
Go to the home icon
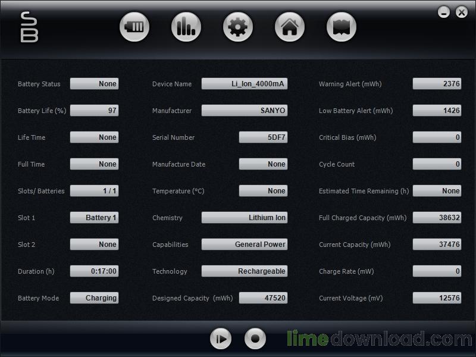290,27
